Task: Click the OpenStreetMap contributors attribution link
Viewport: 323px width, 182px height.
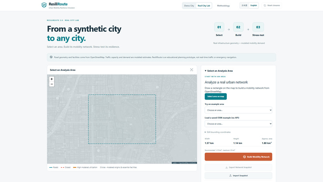Action: 188,163
